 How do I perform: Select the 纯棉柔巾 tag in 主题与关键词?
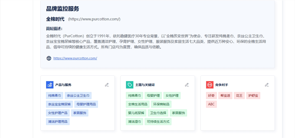pos(135,96)
